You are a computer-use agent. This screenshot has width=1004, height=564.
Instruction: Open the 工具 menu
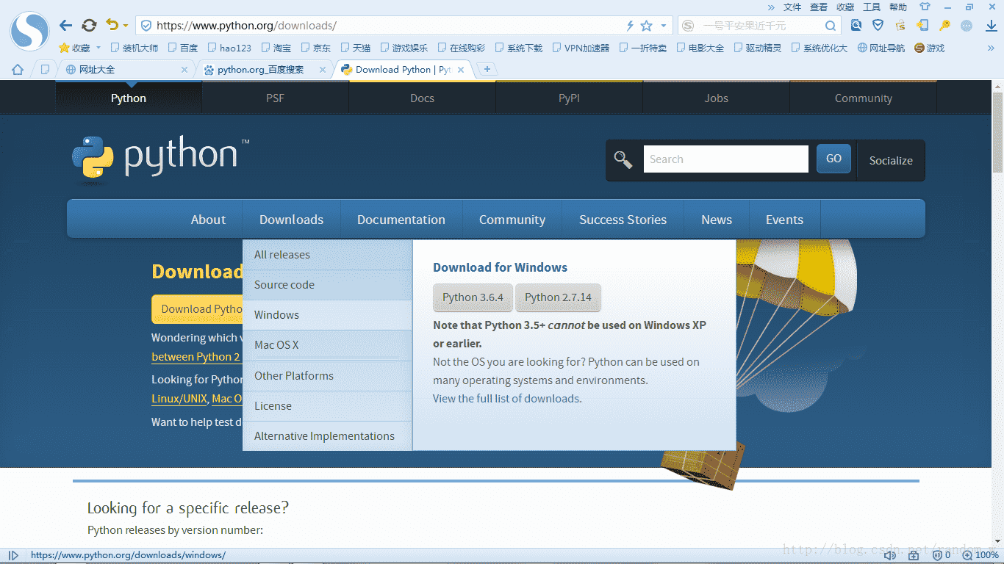(872, 7)
